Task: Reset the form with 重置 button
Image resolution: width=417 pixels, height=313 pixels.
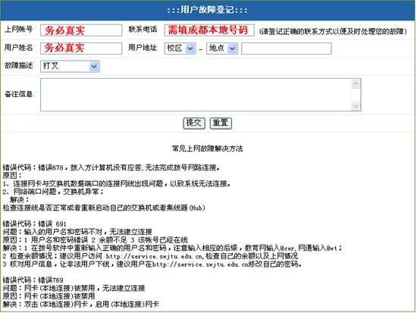Action: click(221, 124)
